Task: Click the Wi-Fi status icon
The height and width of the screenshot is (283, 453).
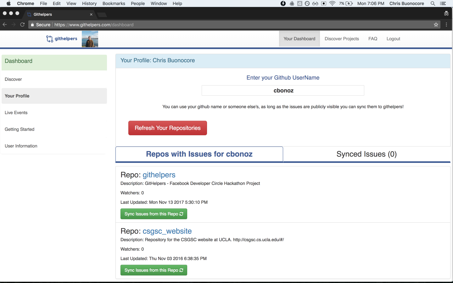Action: 333,3
